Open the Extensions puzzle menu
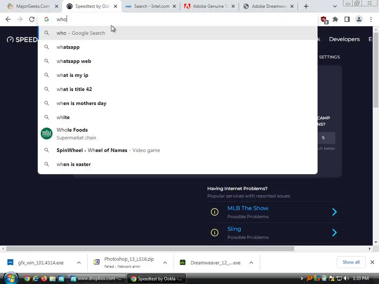 335,19
